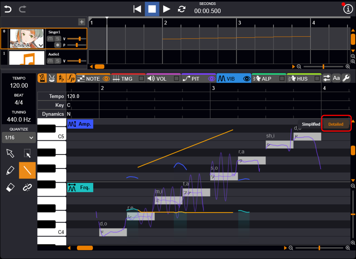356x259 pixels.
Task: Select the eraser tool
Action: click(x=10, y=188)
